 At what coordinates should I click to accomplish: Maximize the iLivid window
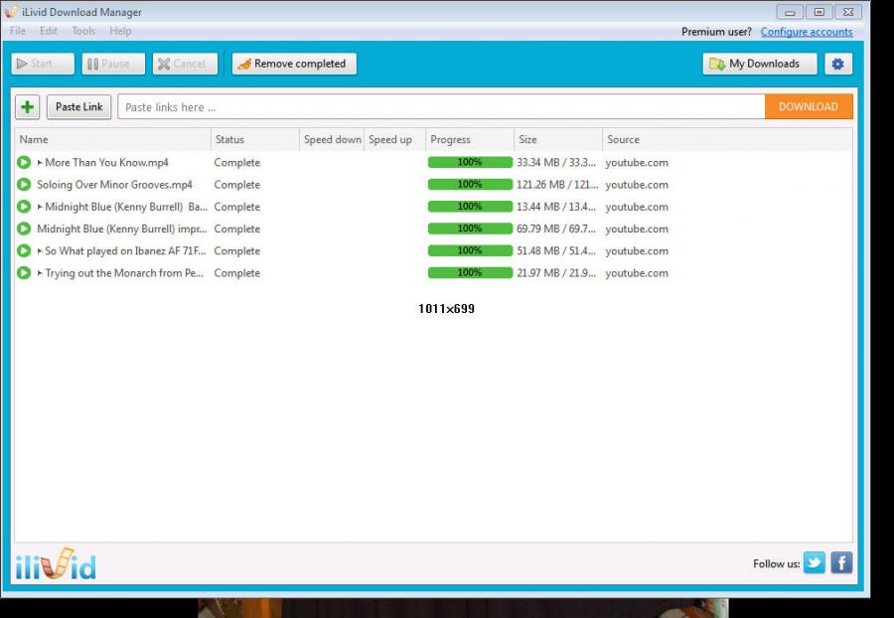tap(819, 12)
